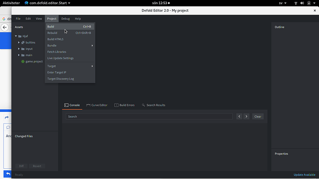319x179 pixels.
Task: Expand the input folder
Action: (x=18, y=49)
